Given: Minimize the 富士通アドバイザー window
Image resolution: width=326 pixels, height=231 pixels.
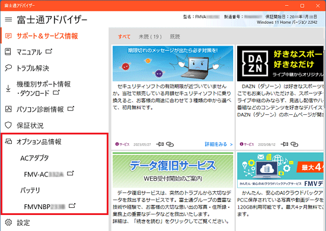Looking at the screenshot, I should click(x=287, y=5).
